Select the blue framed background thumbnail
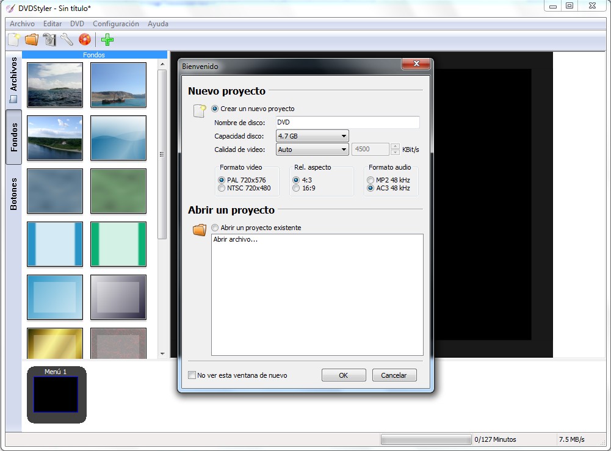This screenshot has height=451, width=611. pos(55,297)
